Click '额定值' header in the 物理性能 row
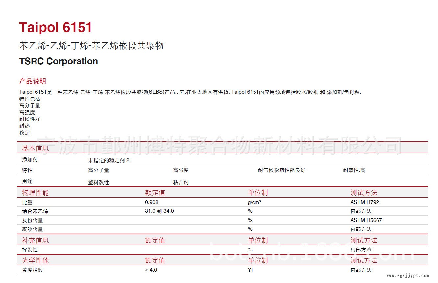The image size is (438, 283). (x=155, y=193)
